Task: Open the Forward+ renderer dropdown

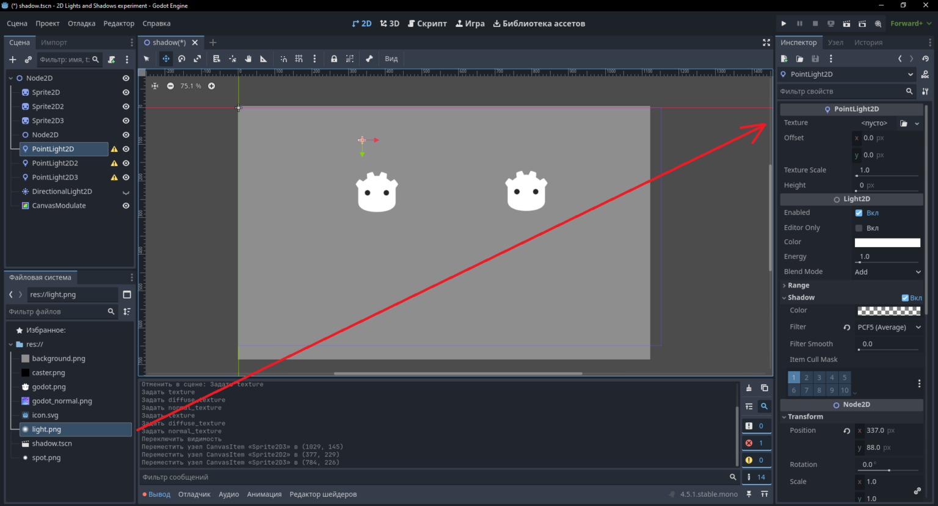Action: (911, 23)
